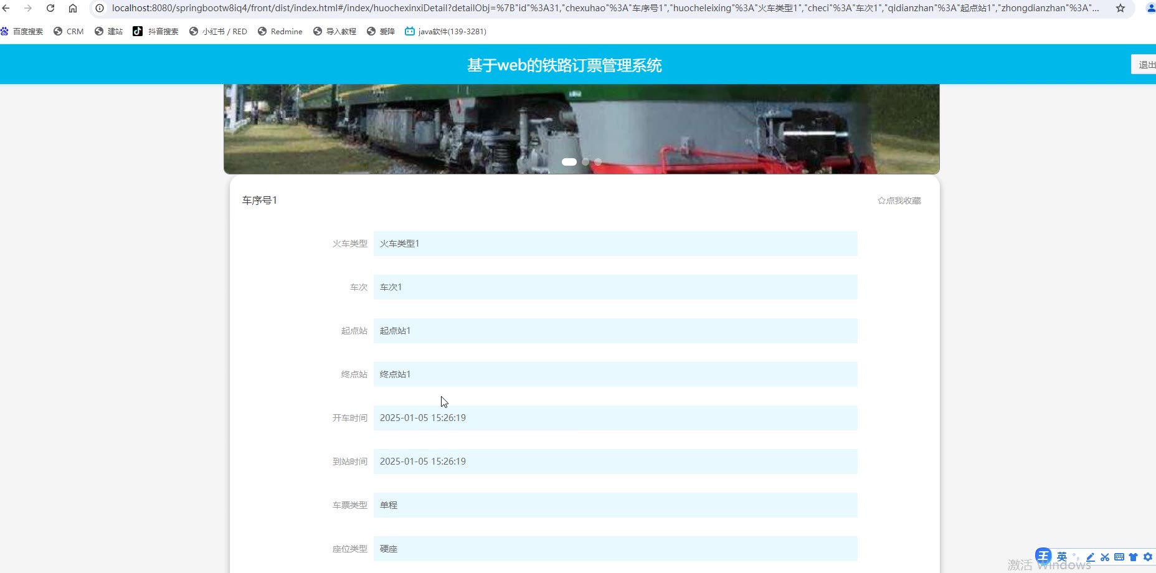Click the 火车类型 field showing 火车类型1
This screenshot has height=573, width=1156.
point(615,244)
